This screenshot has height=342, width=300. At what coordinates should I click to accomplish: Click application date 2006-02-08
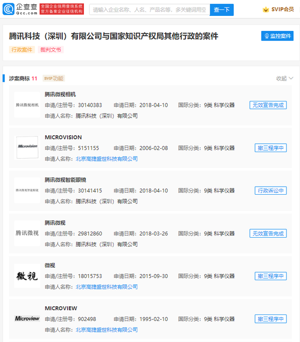(x=154, y=148)
